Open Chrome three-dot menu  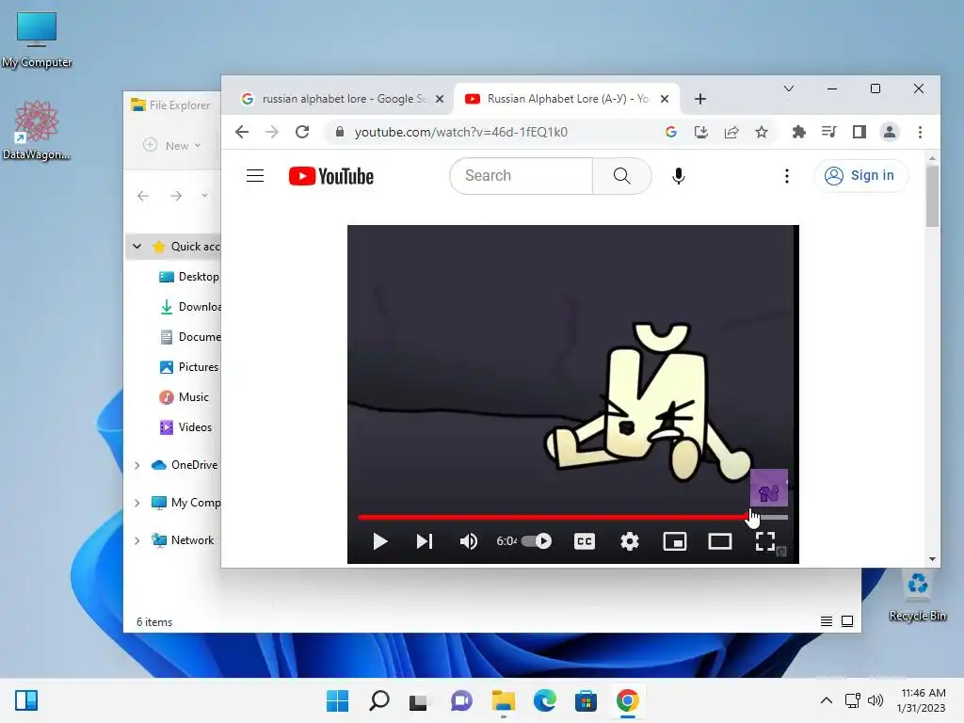[920, 132]
